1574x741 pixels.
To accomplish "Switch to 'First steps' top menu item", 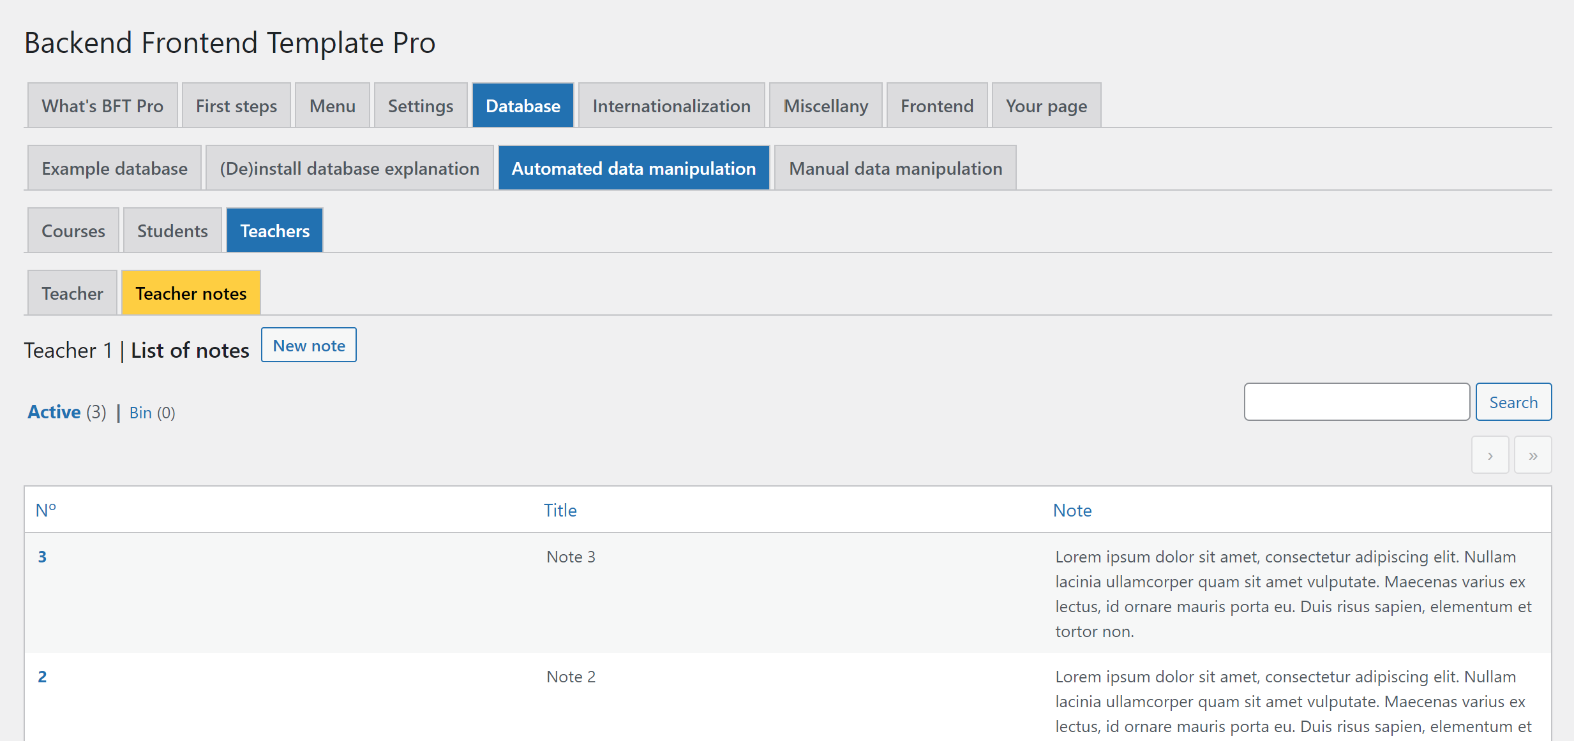I will coord(236,105).
